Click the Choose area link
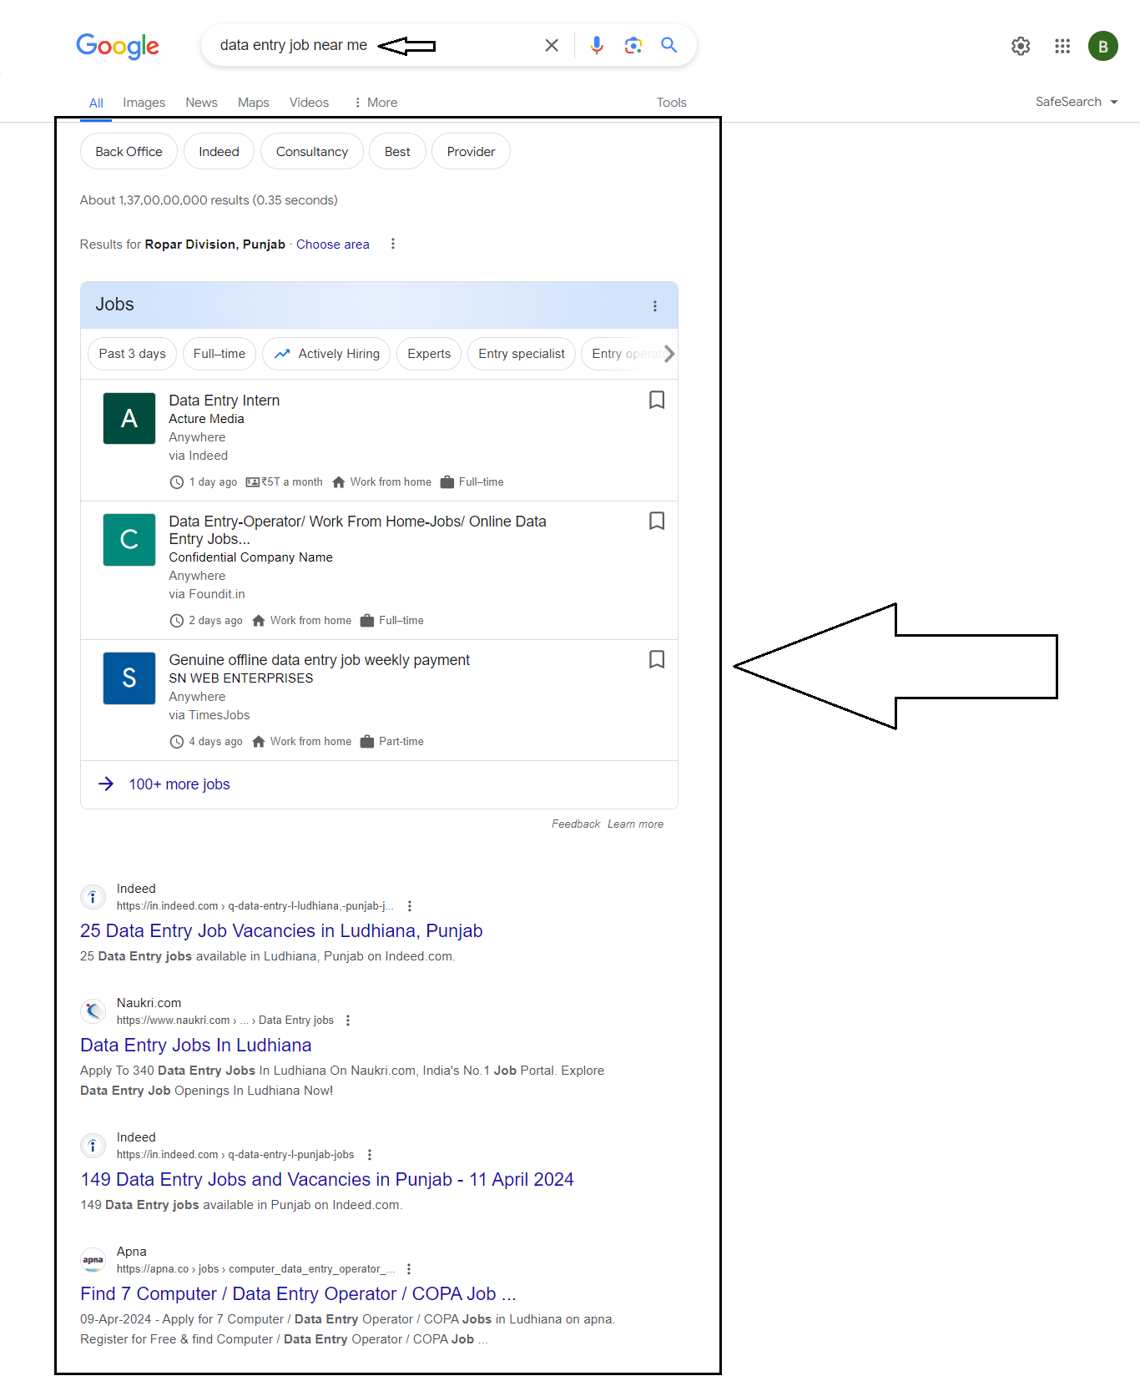 [x=333, y=244]
